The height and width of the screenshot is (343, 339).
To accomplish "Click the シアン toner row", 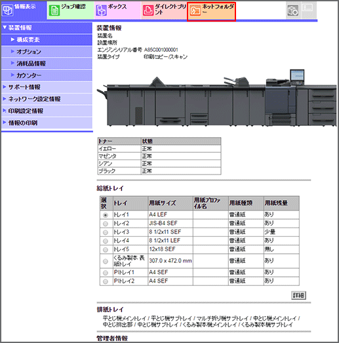I will click(159, 163).
